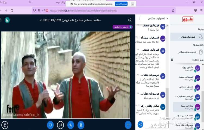
Task: Click the Save to Pocket icon
Action: 196,11
